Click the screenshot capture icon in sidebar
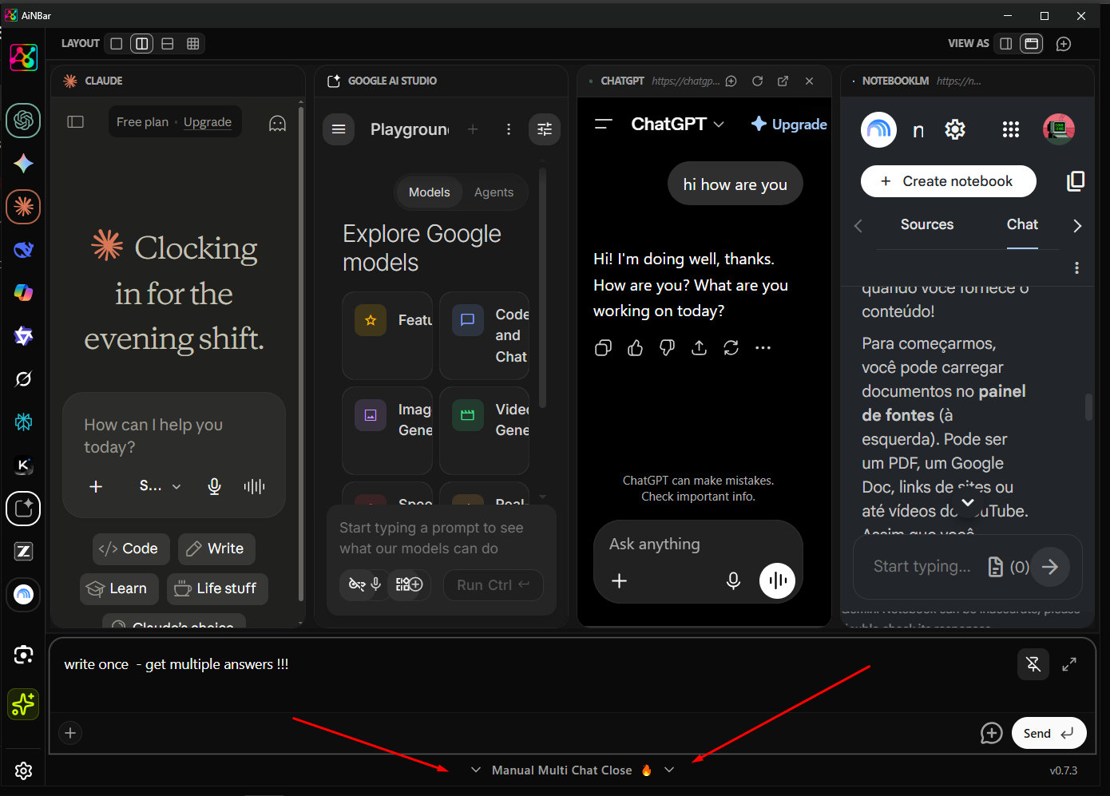Screen dimensions: 1110x796 24,655
